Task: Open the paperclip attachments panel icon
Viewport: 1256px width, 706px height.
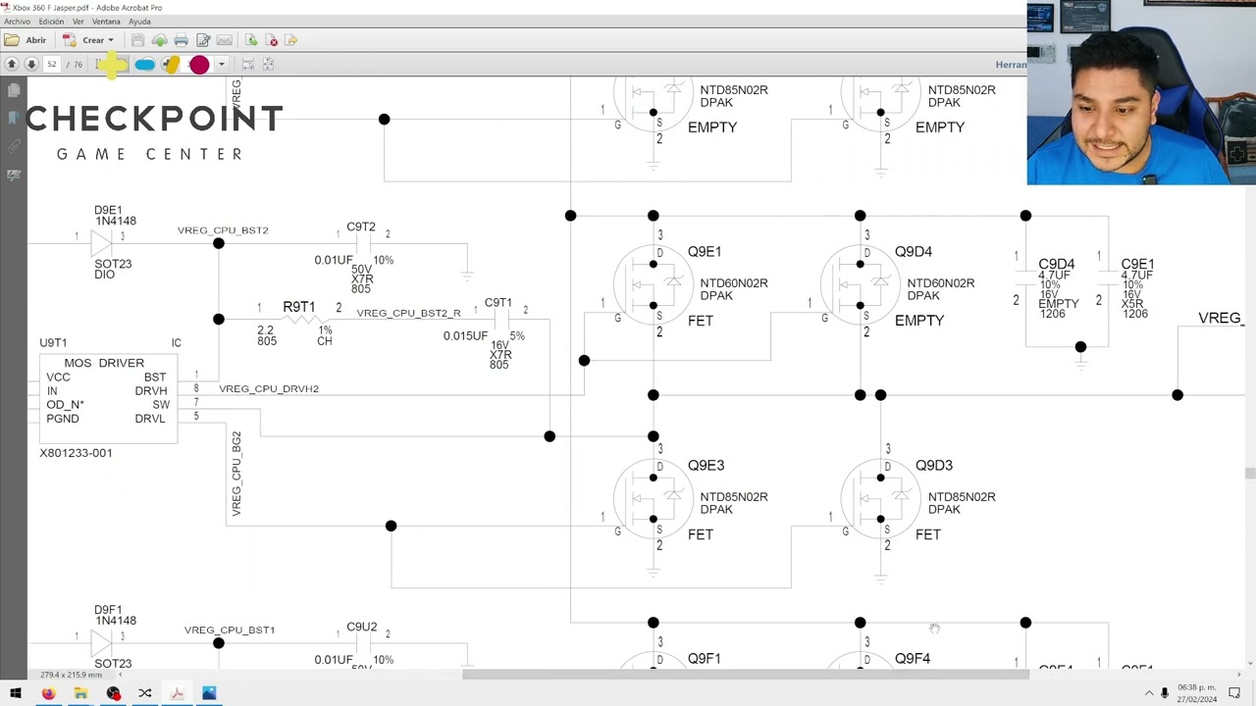Action: [x=14, y=146]
